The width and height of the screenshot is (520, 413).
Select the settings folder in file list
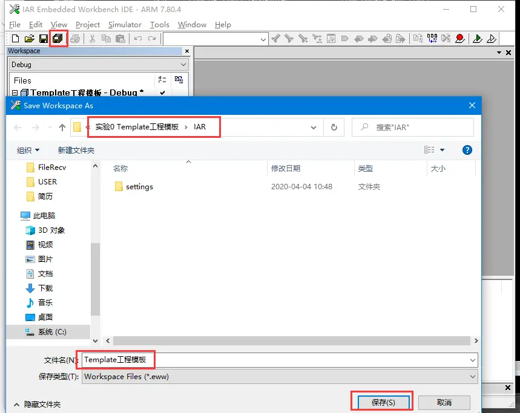pos(133,187)
